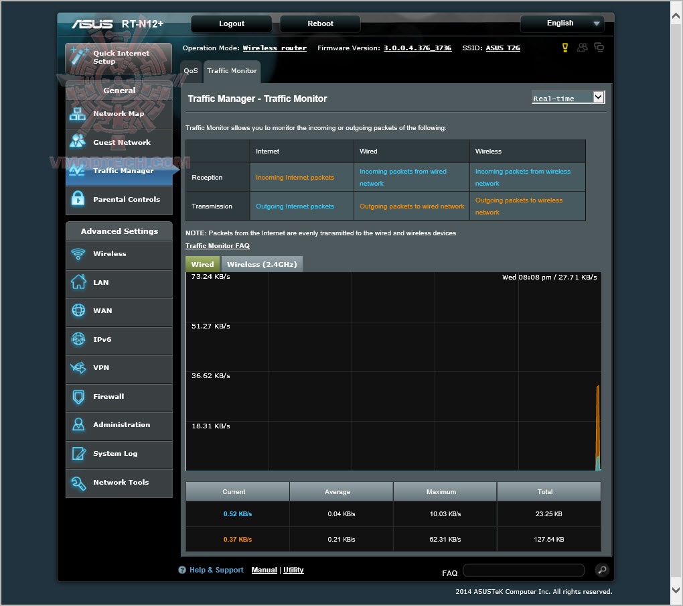
Task: Click the Advanced Settings section header
Action: (119, 231)
